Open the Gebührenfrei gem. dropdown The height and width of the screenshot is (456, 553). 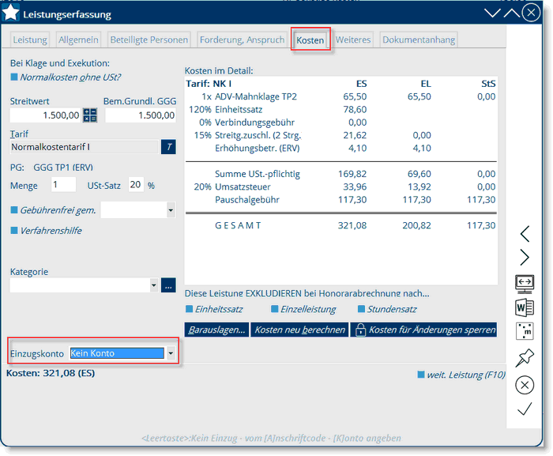point(171,210)
